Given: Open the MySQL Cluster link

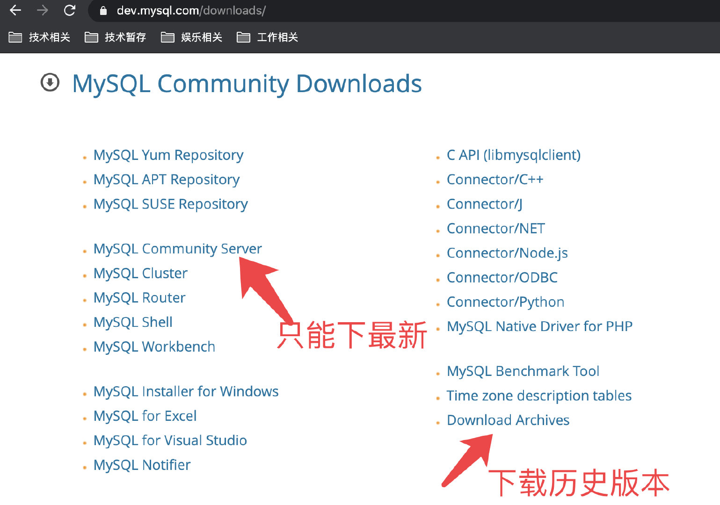Looking at the screenshot, I should [x=140, y=273].
